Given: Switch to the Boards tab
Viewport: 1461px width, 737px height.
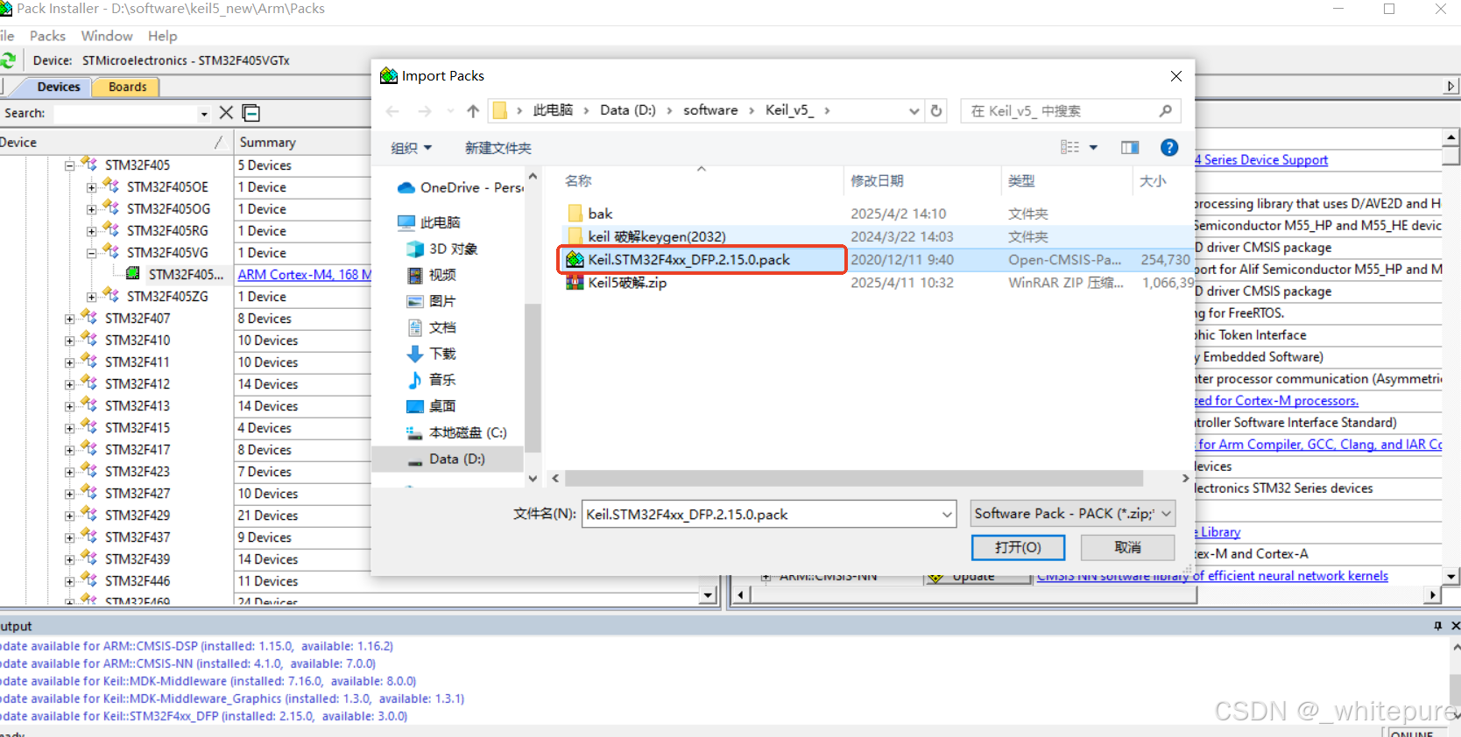Looking at the screenshot, I should pyautogui.click(x=127, y=87).
